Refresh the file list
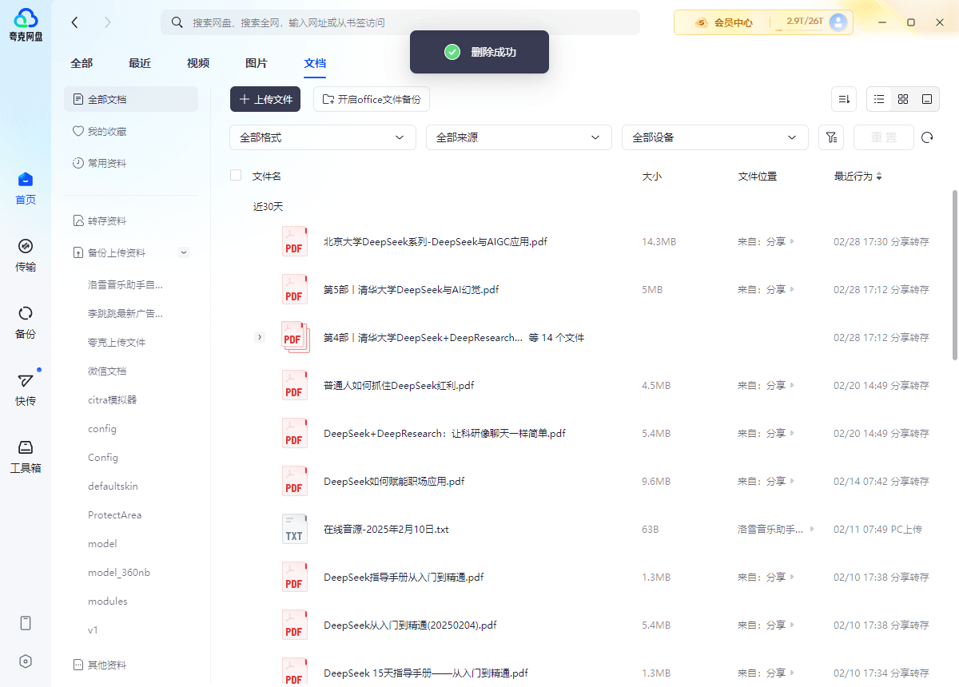 [x=927, y=137]
